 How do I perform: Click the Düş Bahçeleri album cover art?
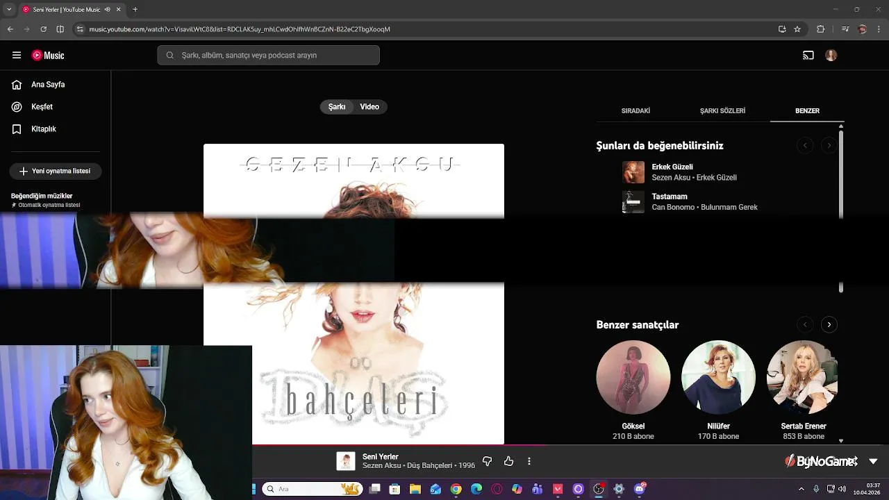coord(354,294)
